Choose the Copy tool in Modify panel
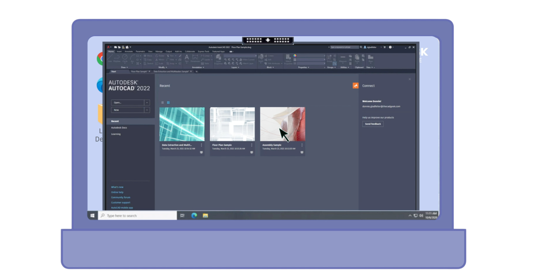Image resolution: width=555 pixels, height=276 pixels. (148, 60)
